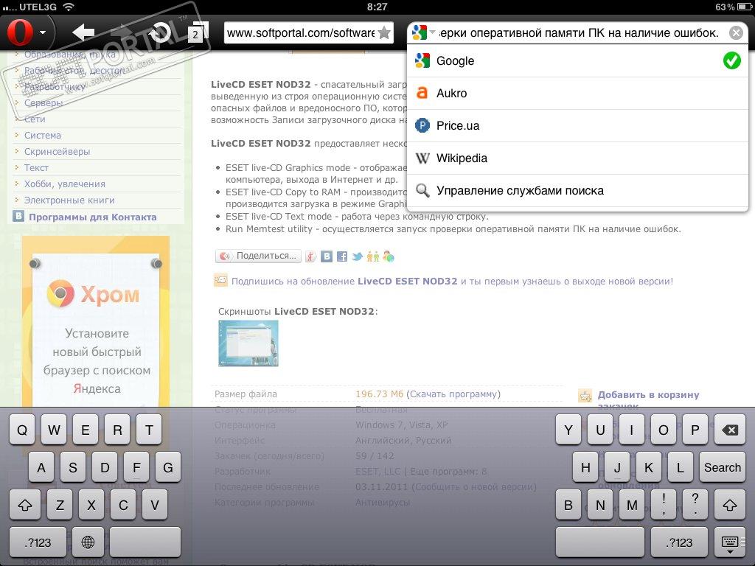Open the Opera menu button
The width and height of the screenshot is (755, 566).
[x=27, y=32]
